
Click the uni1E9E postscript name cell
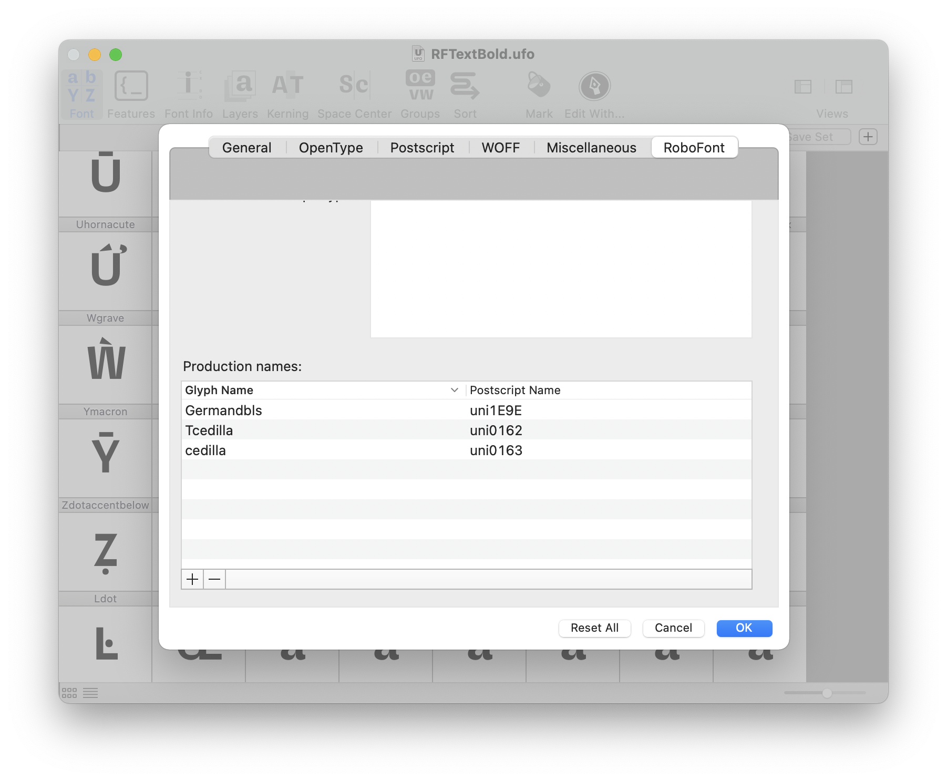(496, 410)
